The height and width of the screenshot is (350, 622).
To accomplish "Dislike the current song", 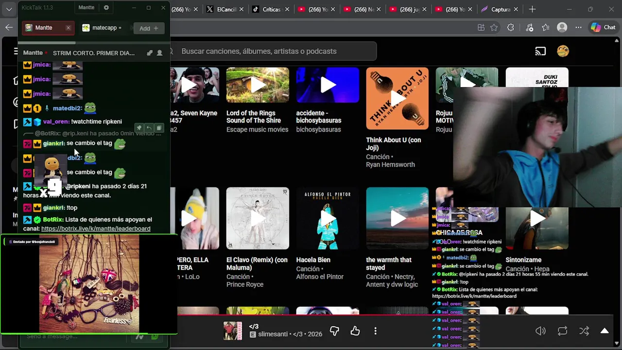I will point(334,331).
